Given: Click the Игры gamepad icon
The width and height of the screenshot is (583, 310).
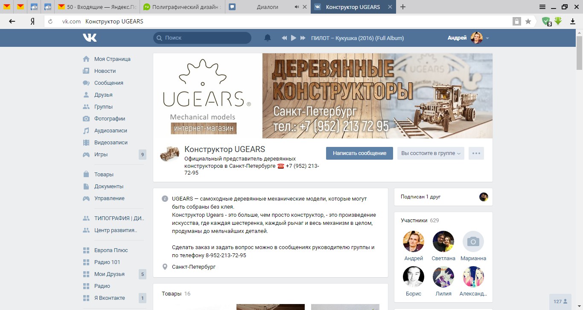Looking at the screenshot, I should pos(86,155).
